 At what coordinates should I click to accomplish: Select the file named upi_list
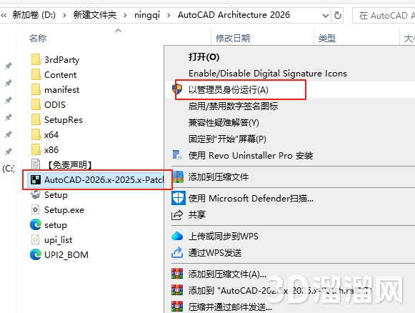[x=59, y=240]
